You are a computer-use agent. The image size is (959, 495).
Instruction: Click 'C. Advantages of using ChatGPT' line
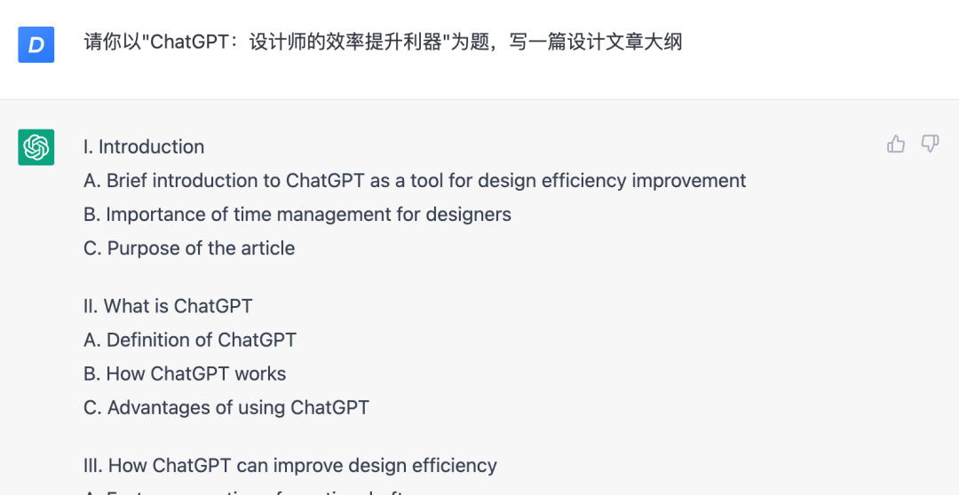click(226, 407)
